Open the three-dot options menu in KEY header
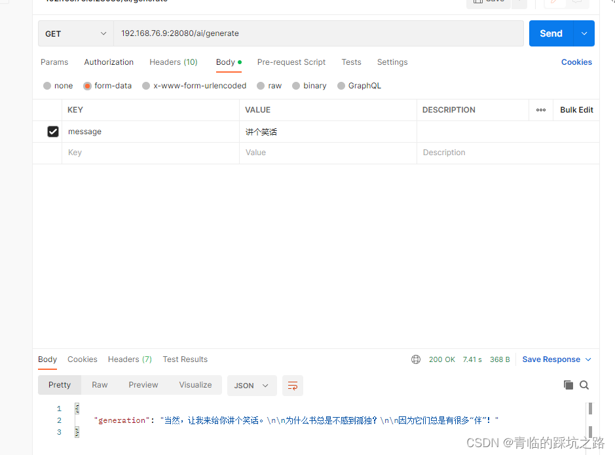The height and width of the screenshot is (455, 615). [x=540, y=110]
